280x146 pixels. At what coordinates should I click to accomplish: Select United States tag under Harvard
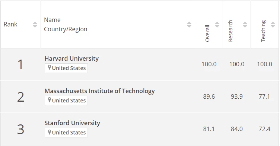(x=66, y=68)
